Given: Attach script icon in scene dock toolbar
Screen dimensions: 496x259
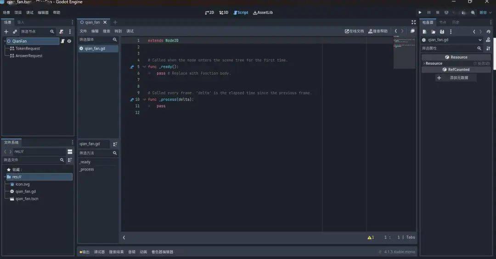Looking at the screenshot, I should [62, 32].
